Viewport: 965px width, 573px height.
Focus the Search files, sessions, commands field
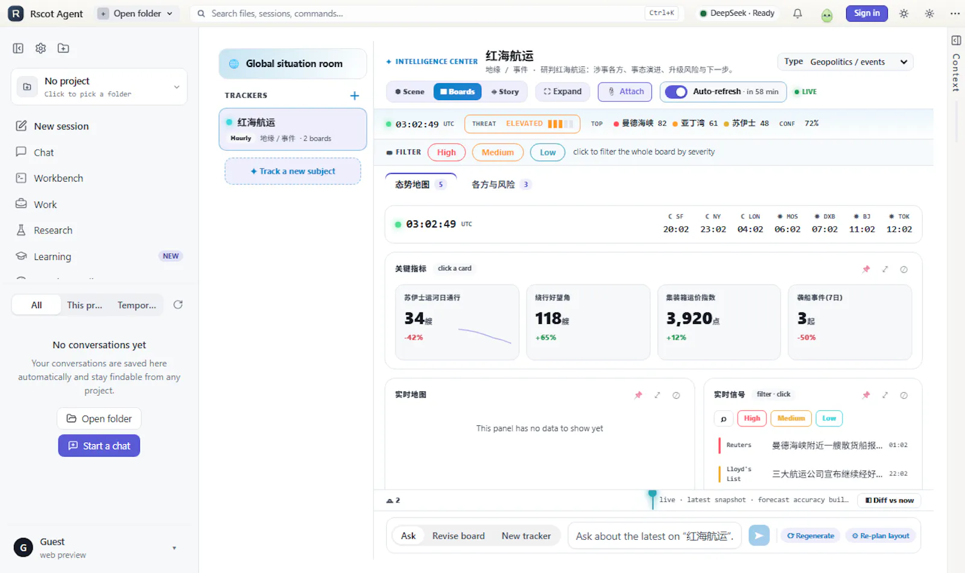coord(437,13)
